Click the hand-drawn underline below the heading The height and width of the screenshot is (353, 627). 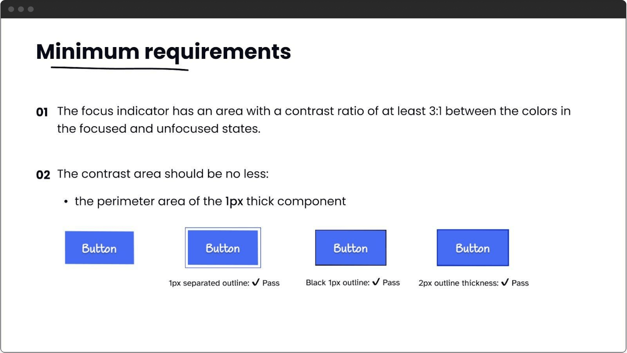coord(120,69)
